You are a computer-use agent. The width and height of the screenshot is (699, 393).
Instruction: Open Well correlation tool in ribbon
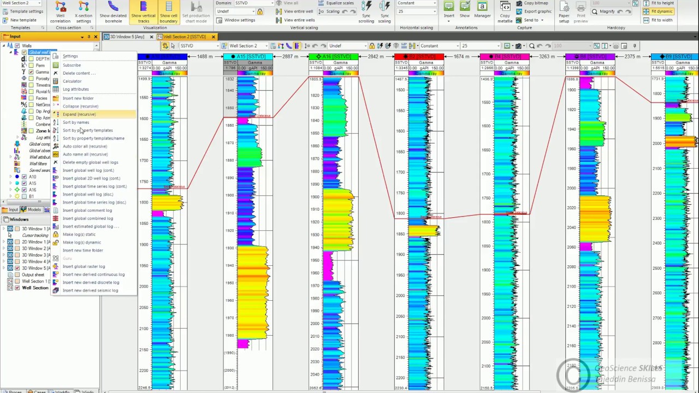coord(60,12)
